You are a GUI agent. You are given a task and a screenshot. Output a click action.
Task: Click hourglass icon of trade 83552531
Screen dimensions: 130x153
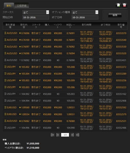(5, 121)
